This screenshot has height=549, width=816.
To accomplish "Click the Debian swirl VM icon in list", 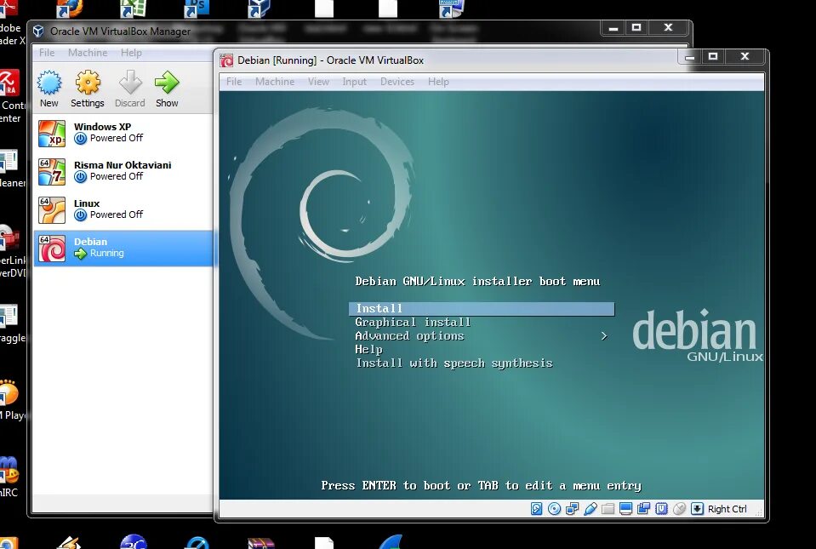I will 52,249.
